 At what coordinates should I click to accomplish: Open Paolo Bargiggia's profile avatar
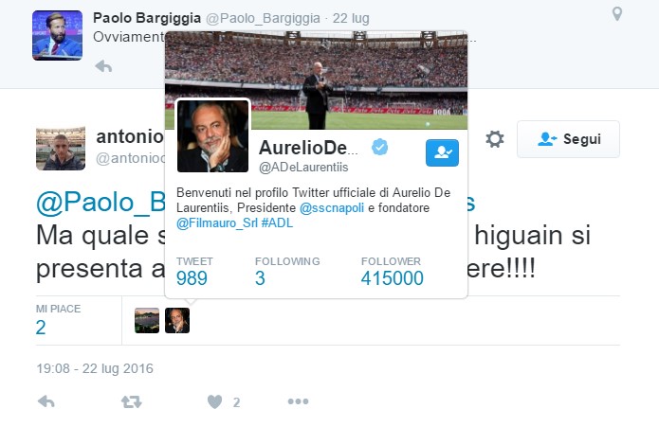(x=57, y=35)
